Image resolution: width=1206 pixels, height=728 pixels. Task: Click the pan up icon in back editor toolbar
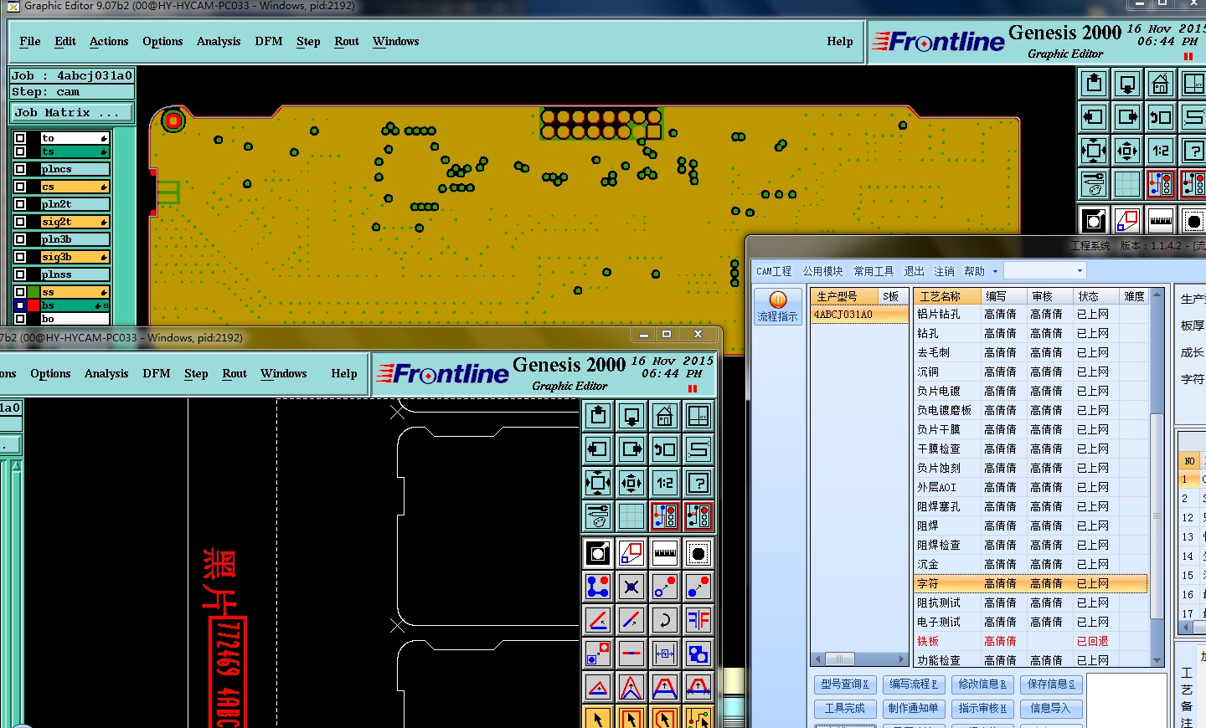point(1094,84)
